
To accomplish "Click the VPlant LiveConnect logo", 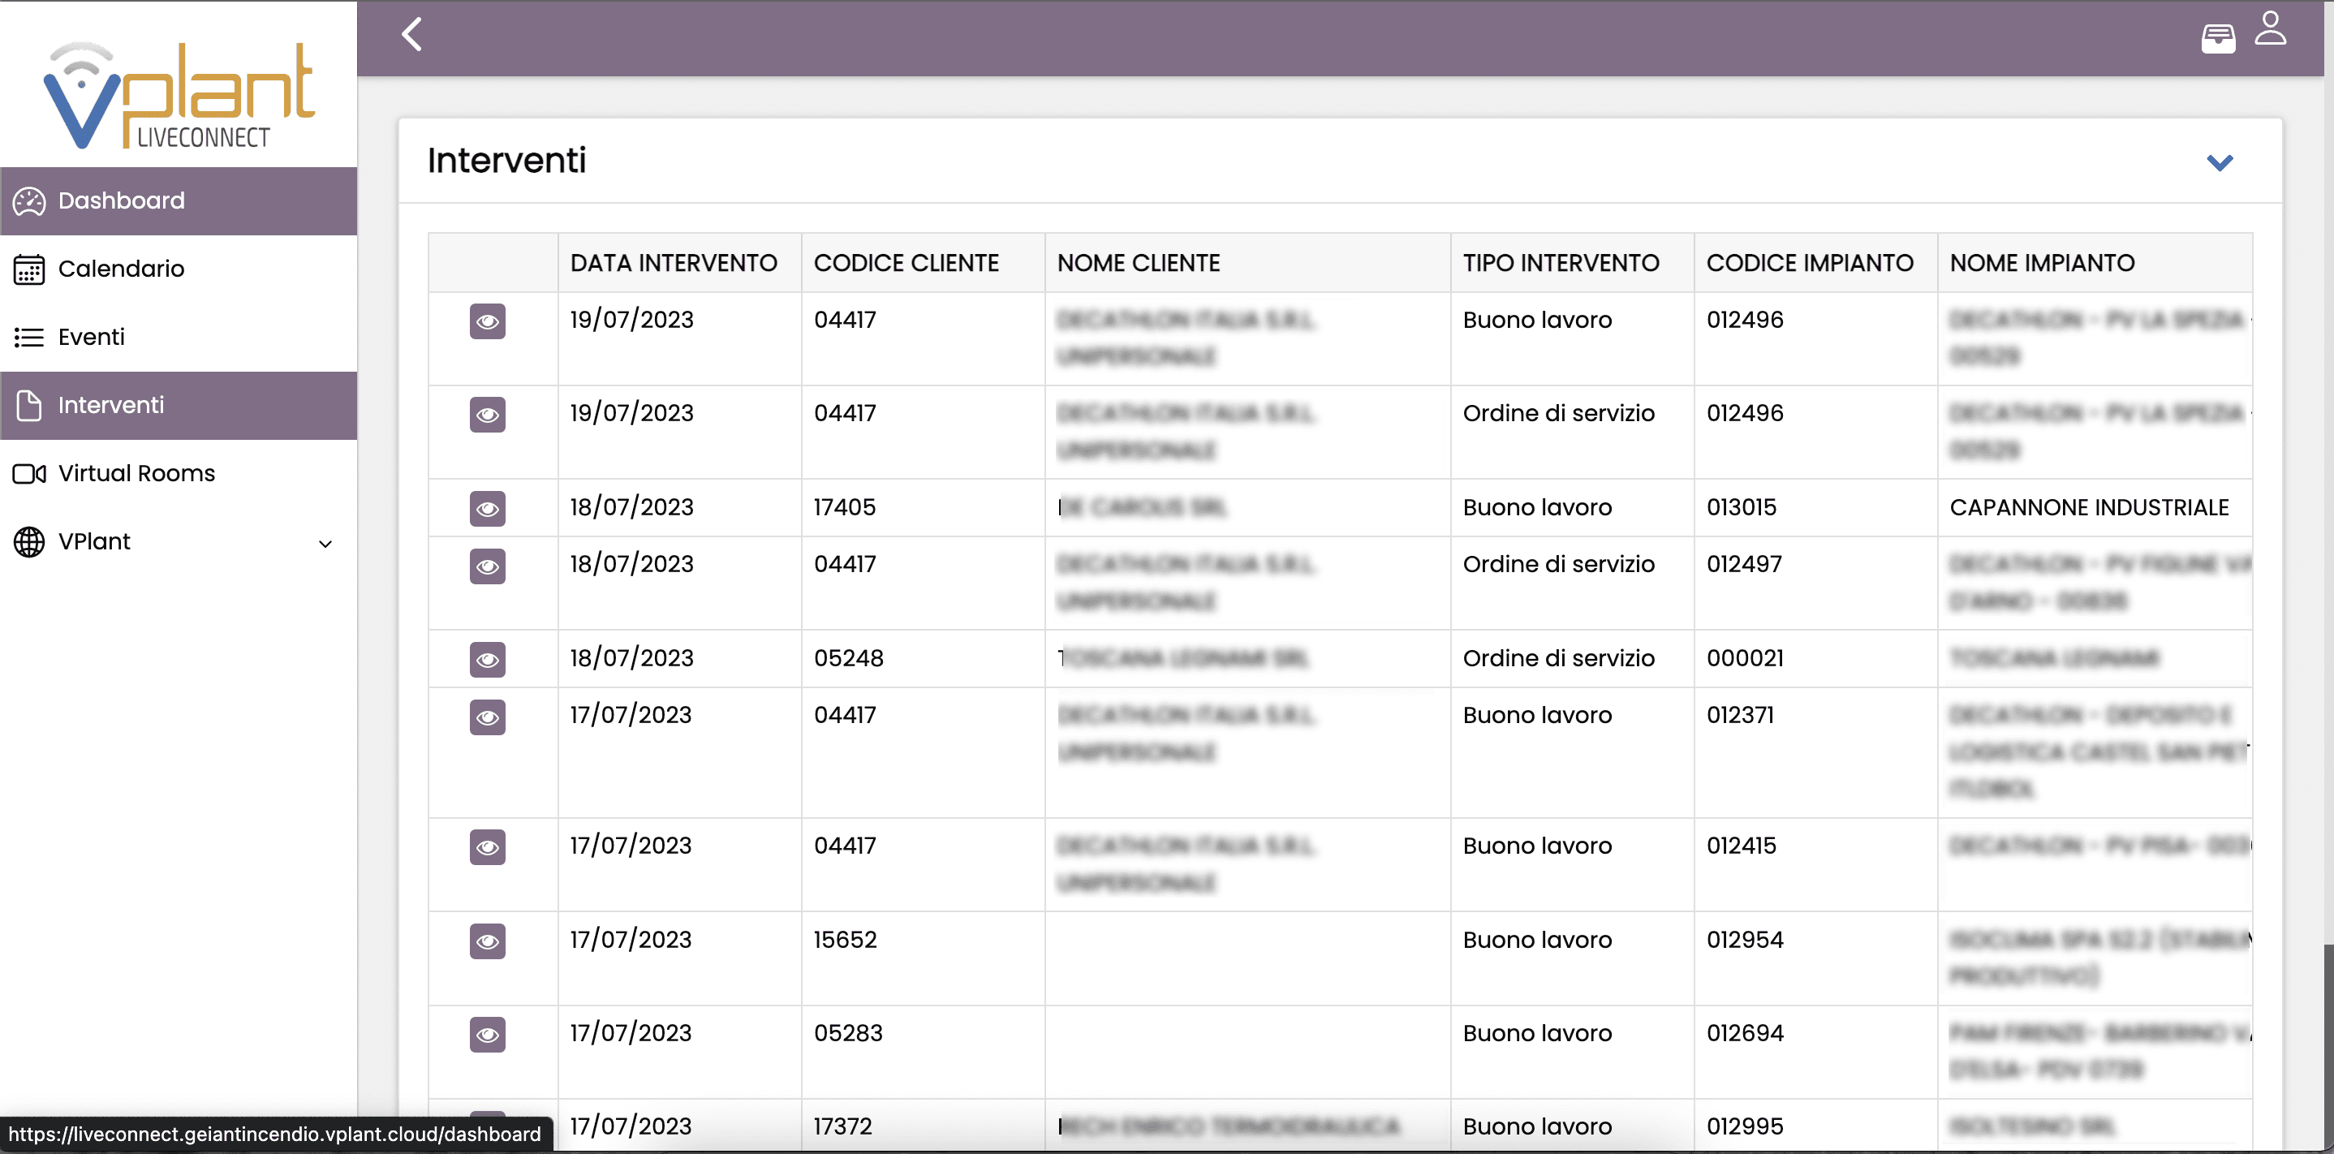I will 179,95.
